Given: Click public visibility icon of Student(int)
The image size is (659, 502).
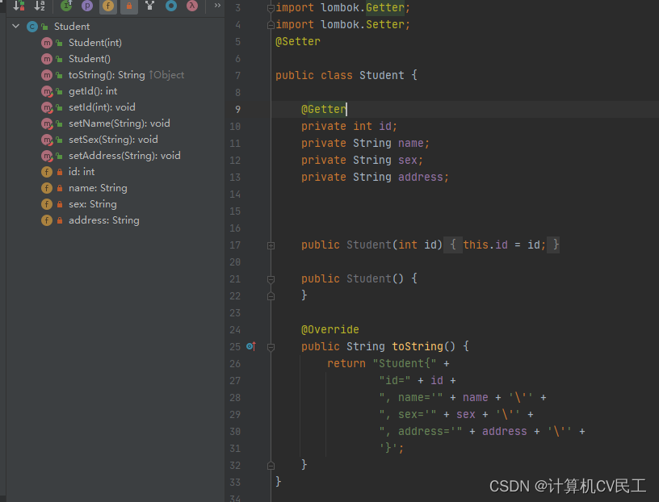Looking at the screenshot, I should 60,43.
